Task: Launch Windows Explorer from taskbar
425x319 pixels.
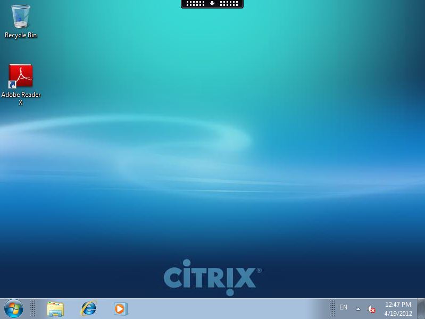Action: click(x=55, y=309)
